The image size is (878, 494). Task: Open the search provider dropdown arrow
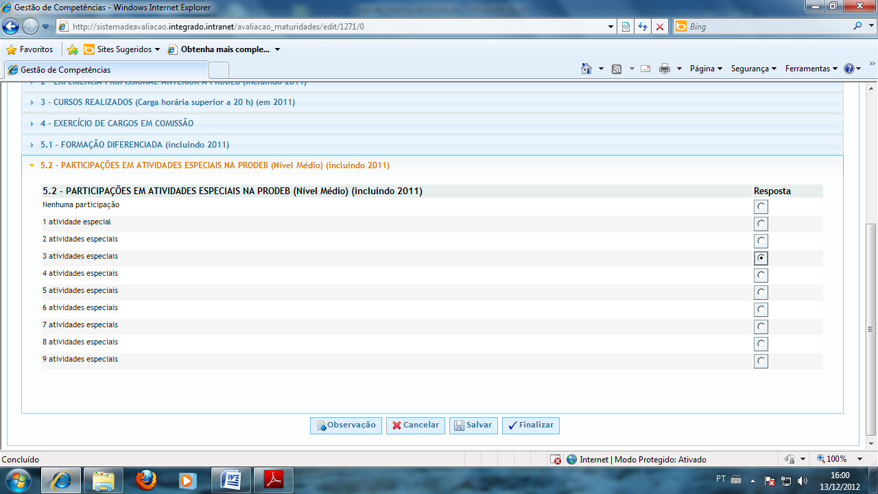[870, 27]
